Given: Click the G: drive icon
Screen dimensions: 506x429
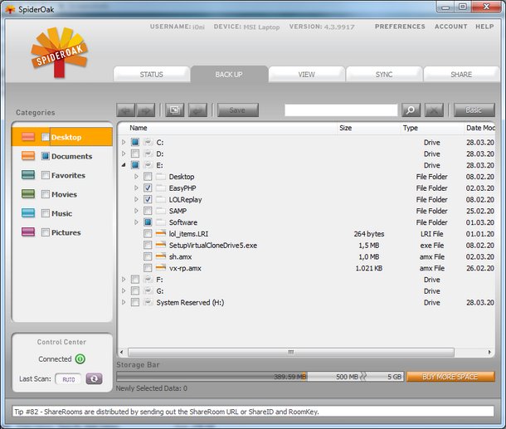Looking at the screenshot, I should point(148,291).
